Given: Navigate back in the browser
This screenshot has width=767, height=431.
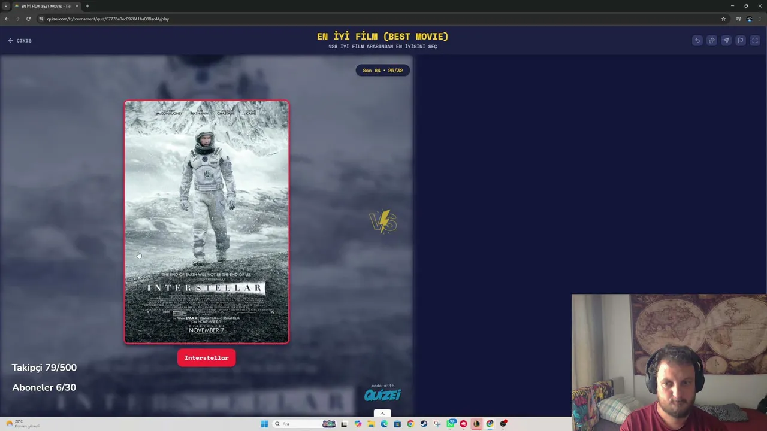Looking at the screenshot, I should tap(7, 19).
